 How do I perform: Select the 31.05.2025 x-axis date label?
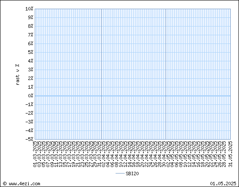(230, 154)
